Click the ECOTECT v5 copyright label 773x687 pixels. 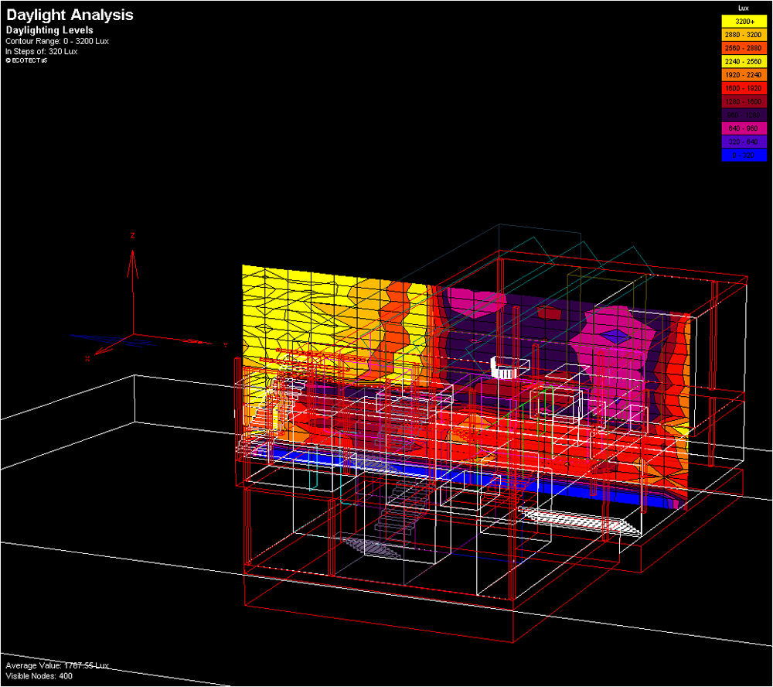[x=26, y=60]
